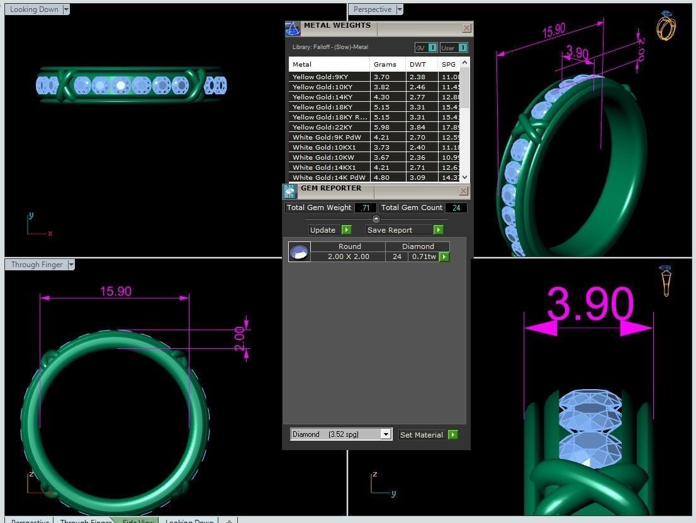Select the Yellow Gold:10KY row

click(x=374, y=87)
